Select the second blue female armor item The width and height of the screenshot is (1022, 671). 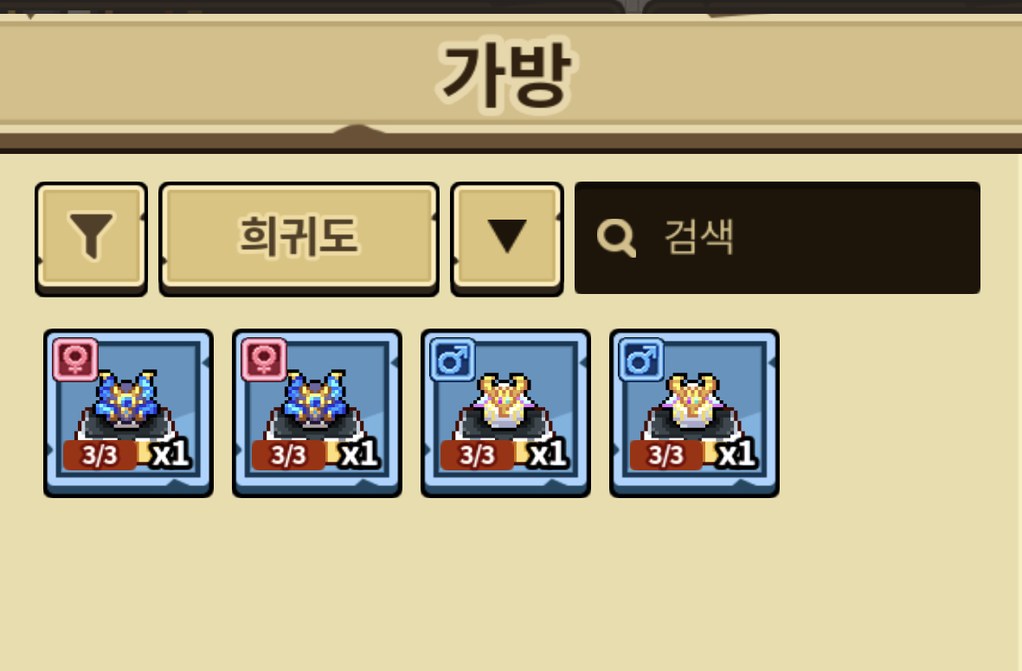(318, 413)
